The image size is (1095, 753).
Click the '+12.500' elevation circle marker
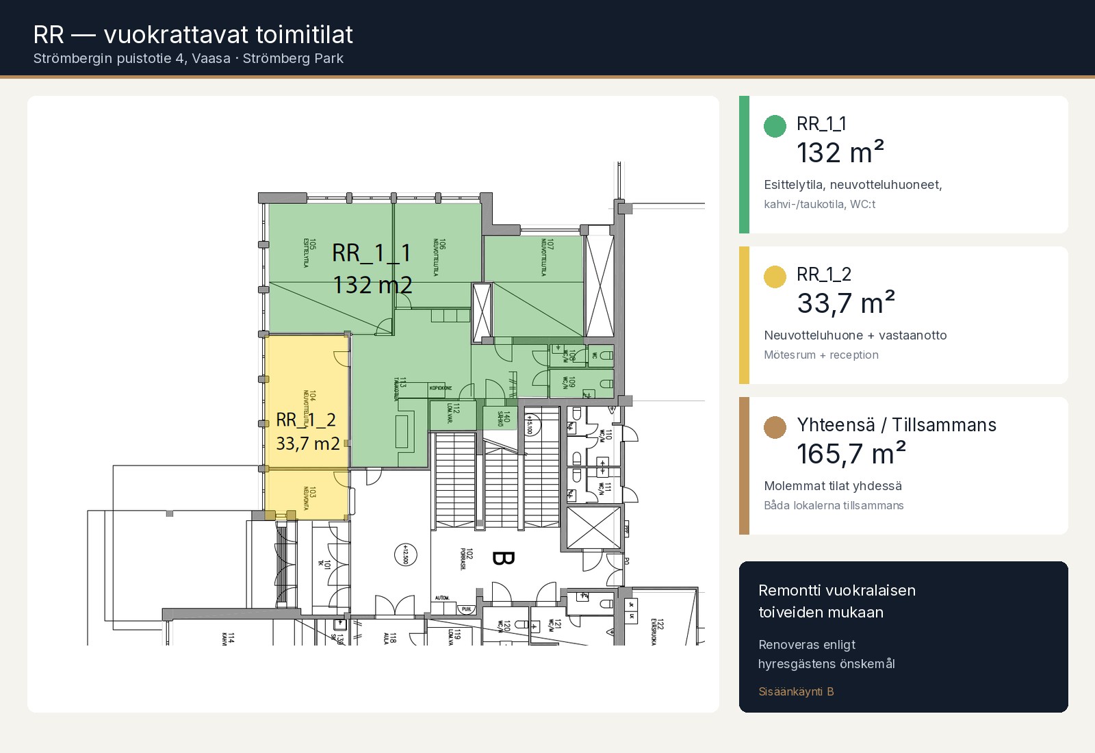coord(406,554)
